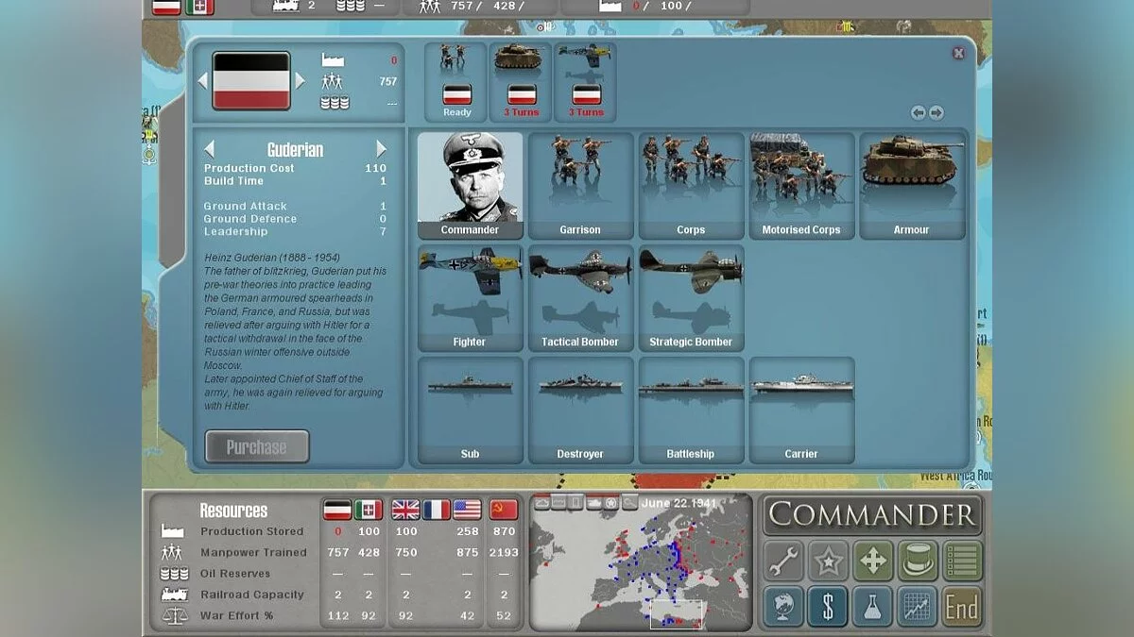
Task: Toggle the second minimap filter button
Action: click(559, 502)
